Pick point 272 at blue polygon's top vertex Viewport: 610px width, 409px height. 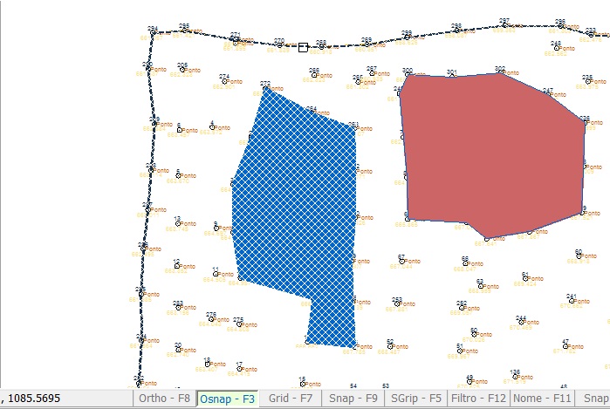tap(265, 88)
